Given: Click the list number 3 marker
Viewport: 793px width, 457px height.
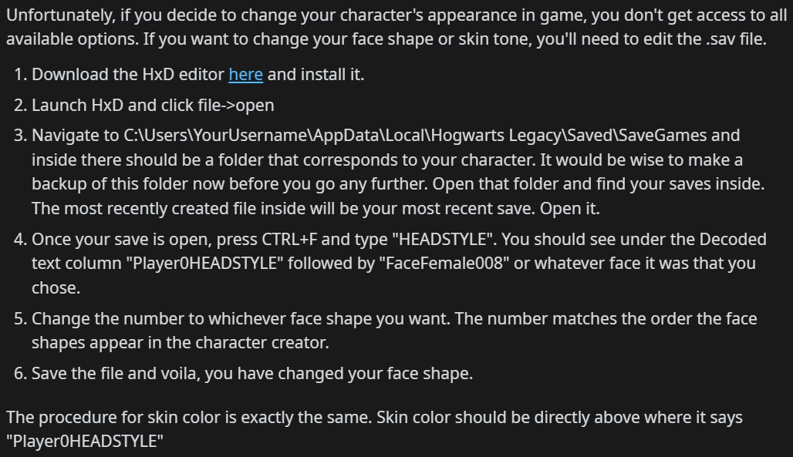Looking at the screenshot, I should coord(19,136).
